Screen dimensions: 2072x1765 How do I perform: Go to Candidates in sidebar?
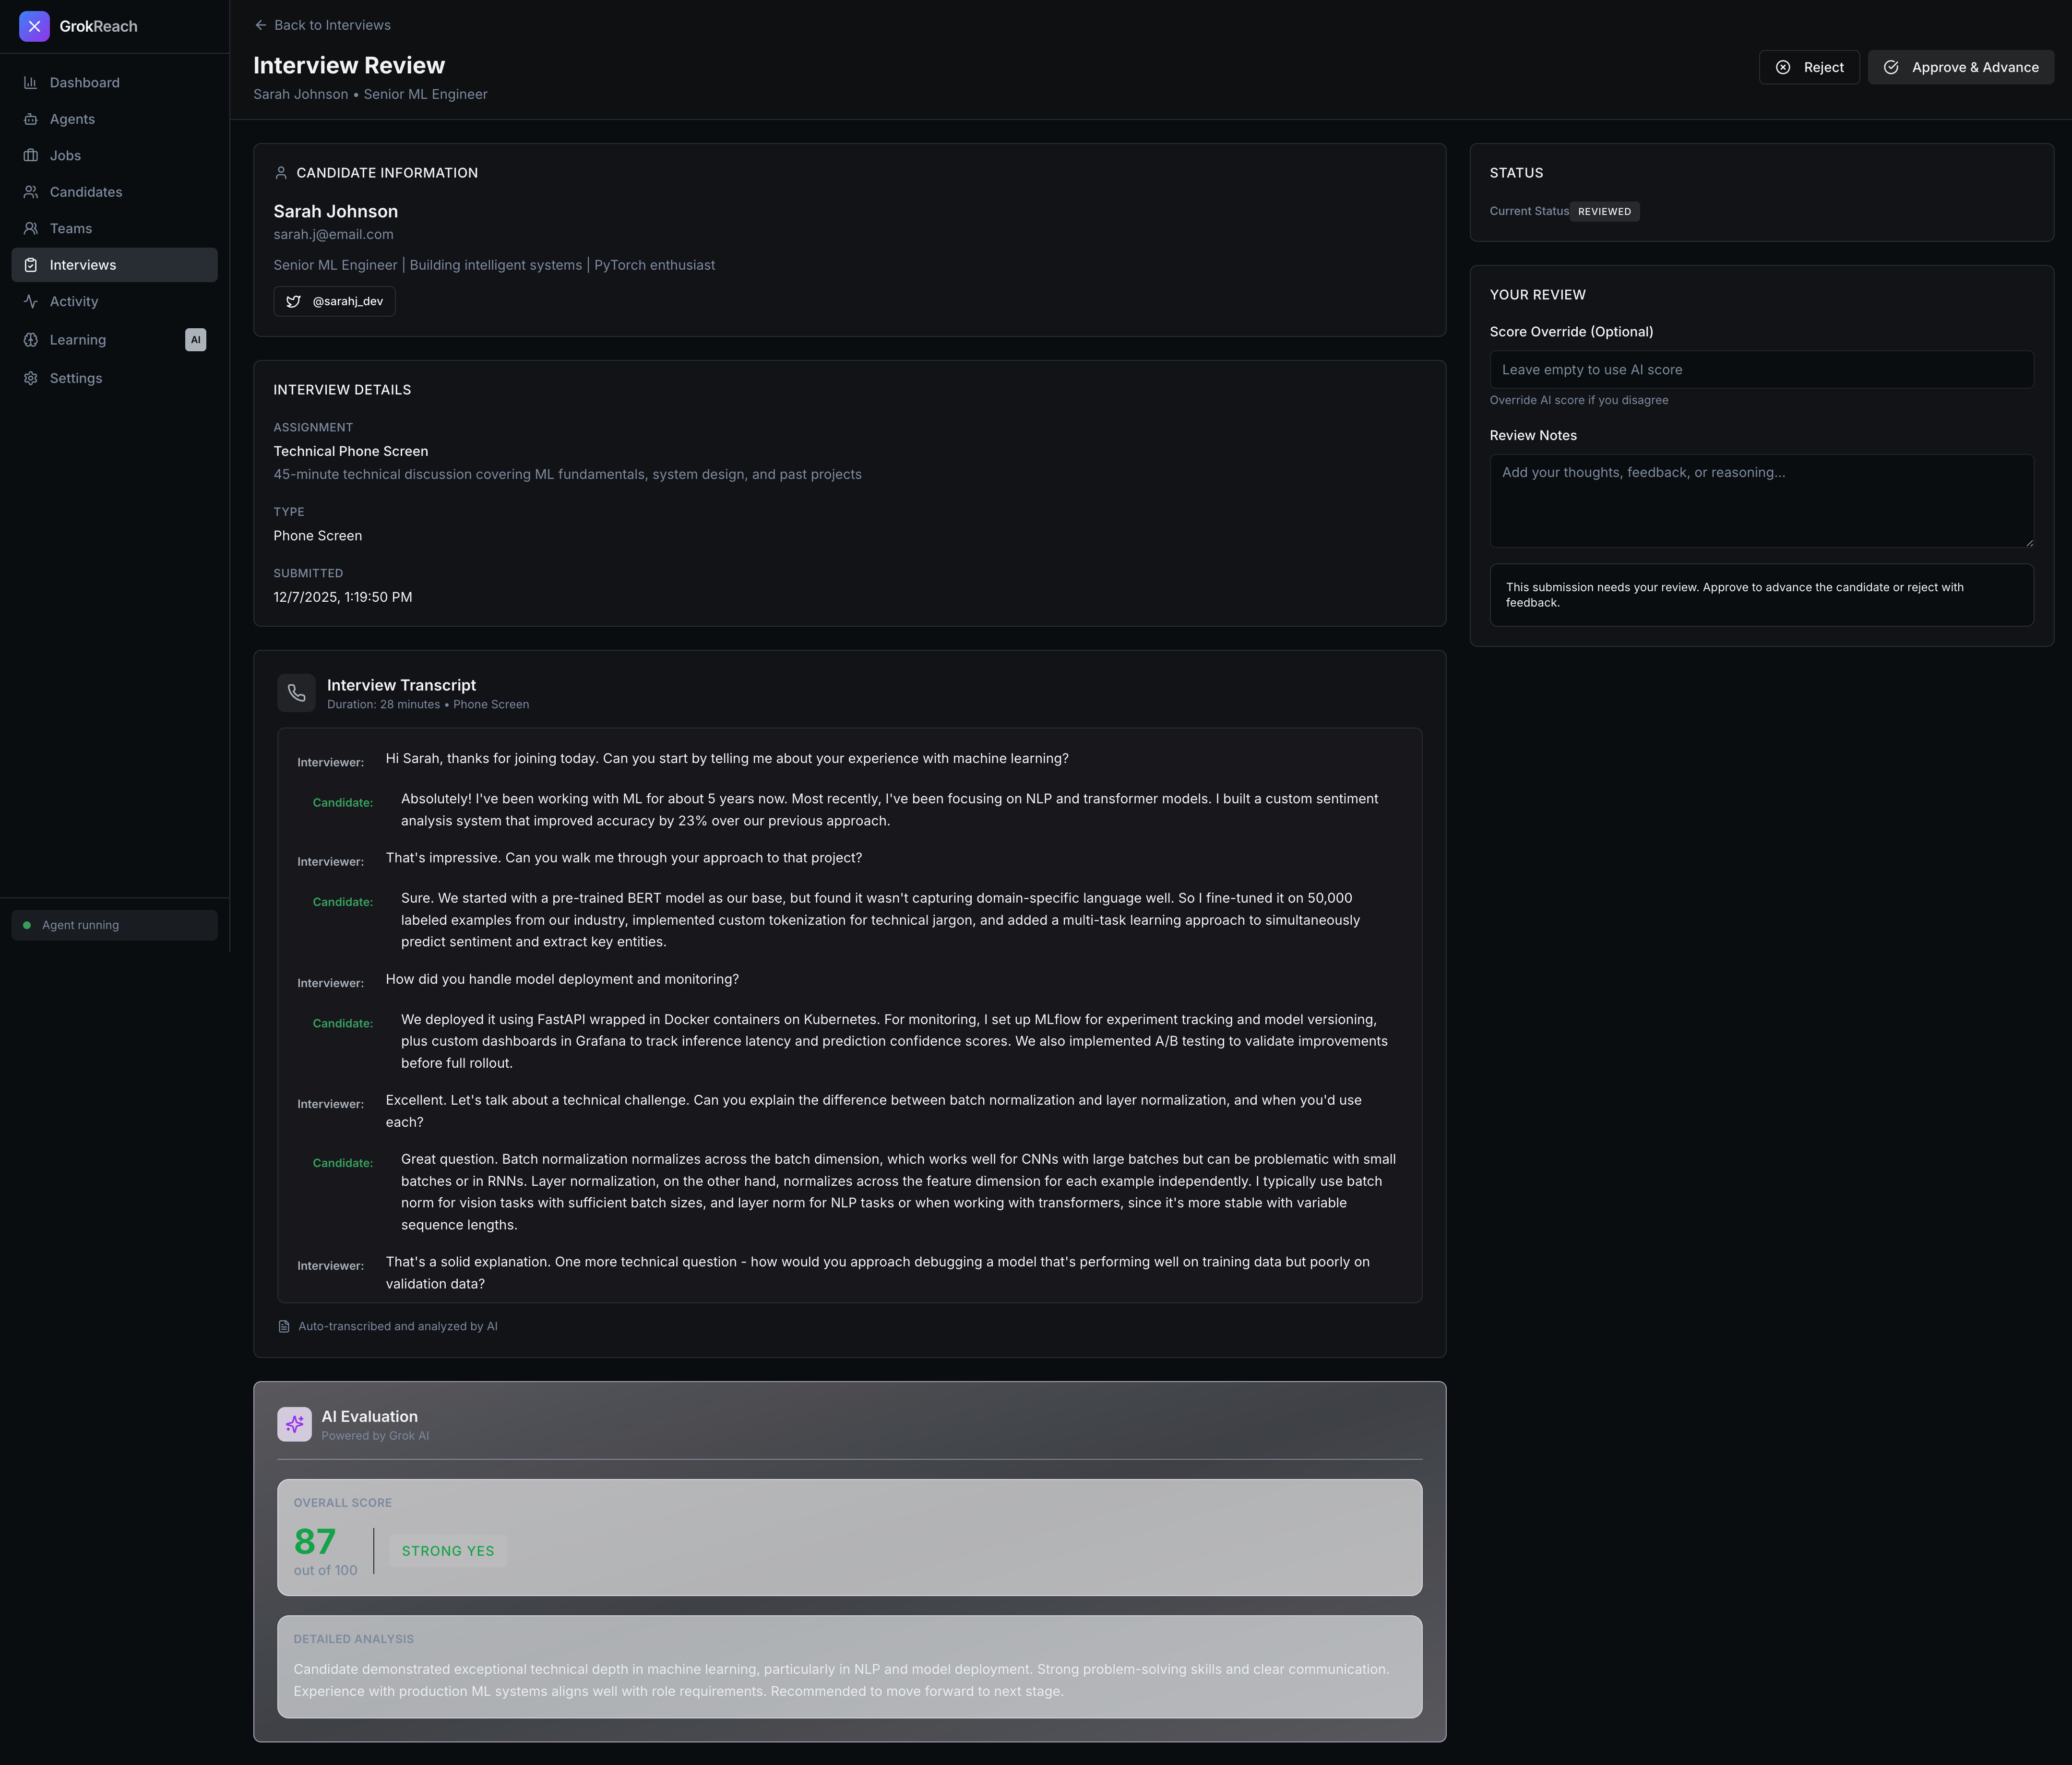(x=85, y=192)
